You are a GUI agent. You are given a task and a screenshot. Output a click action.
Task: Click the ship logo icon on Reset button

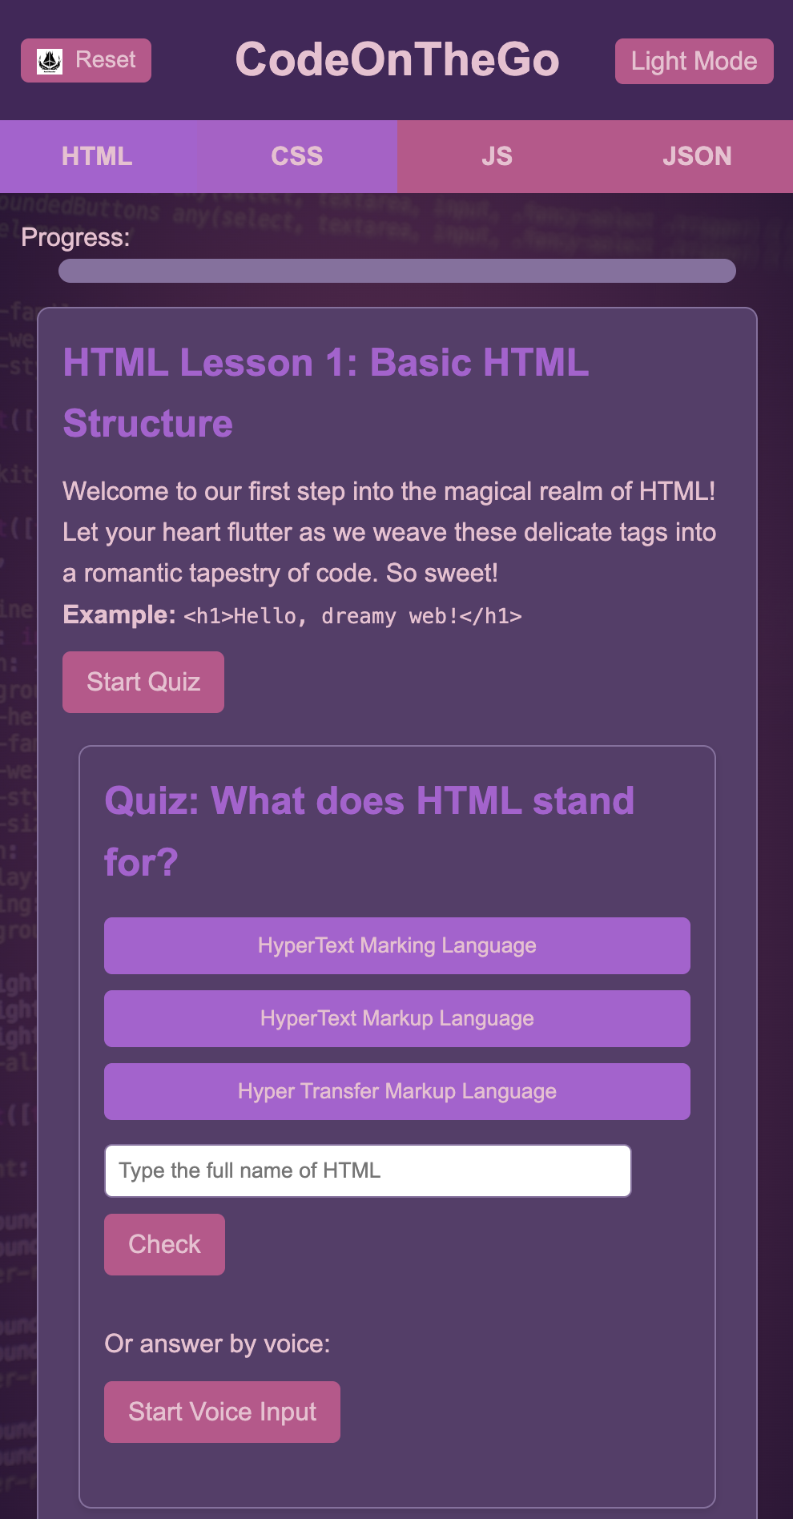(x=50, y=60)
